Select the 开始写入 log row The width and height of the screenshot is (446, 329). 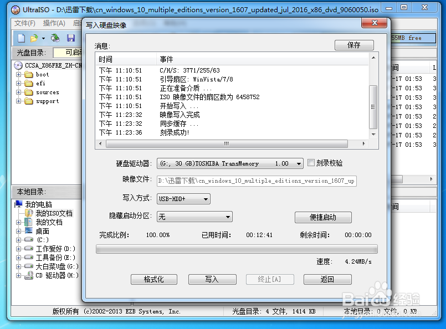(232, 106)
